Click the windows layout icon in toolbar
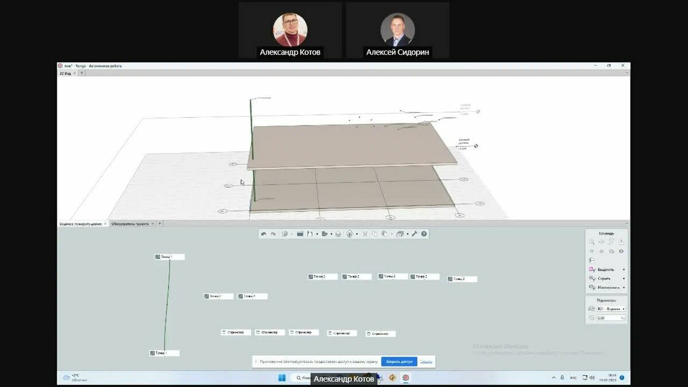Image resolution: width=688 pixels, height=387 pixels. click(x=400, y=234)
